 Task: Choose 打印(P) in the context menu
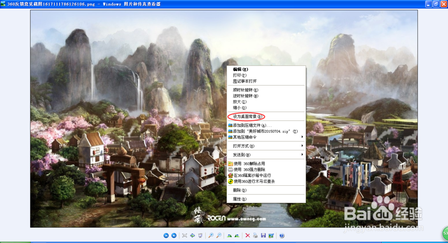tap(266, 75)
